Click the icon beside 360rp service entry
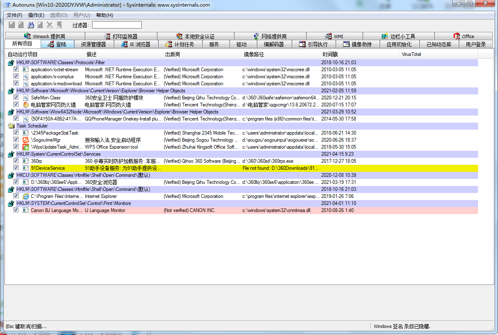The image size is (498, 335). (x=26, y=161)
